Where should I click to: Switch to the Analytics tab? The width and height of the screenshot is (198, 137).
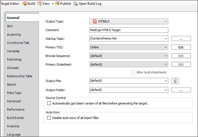click(13, 126)
